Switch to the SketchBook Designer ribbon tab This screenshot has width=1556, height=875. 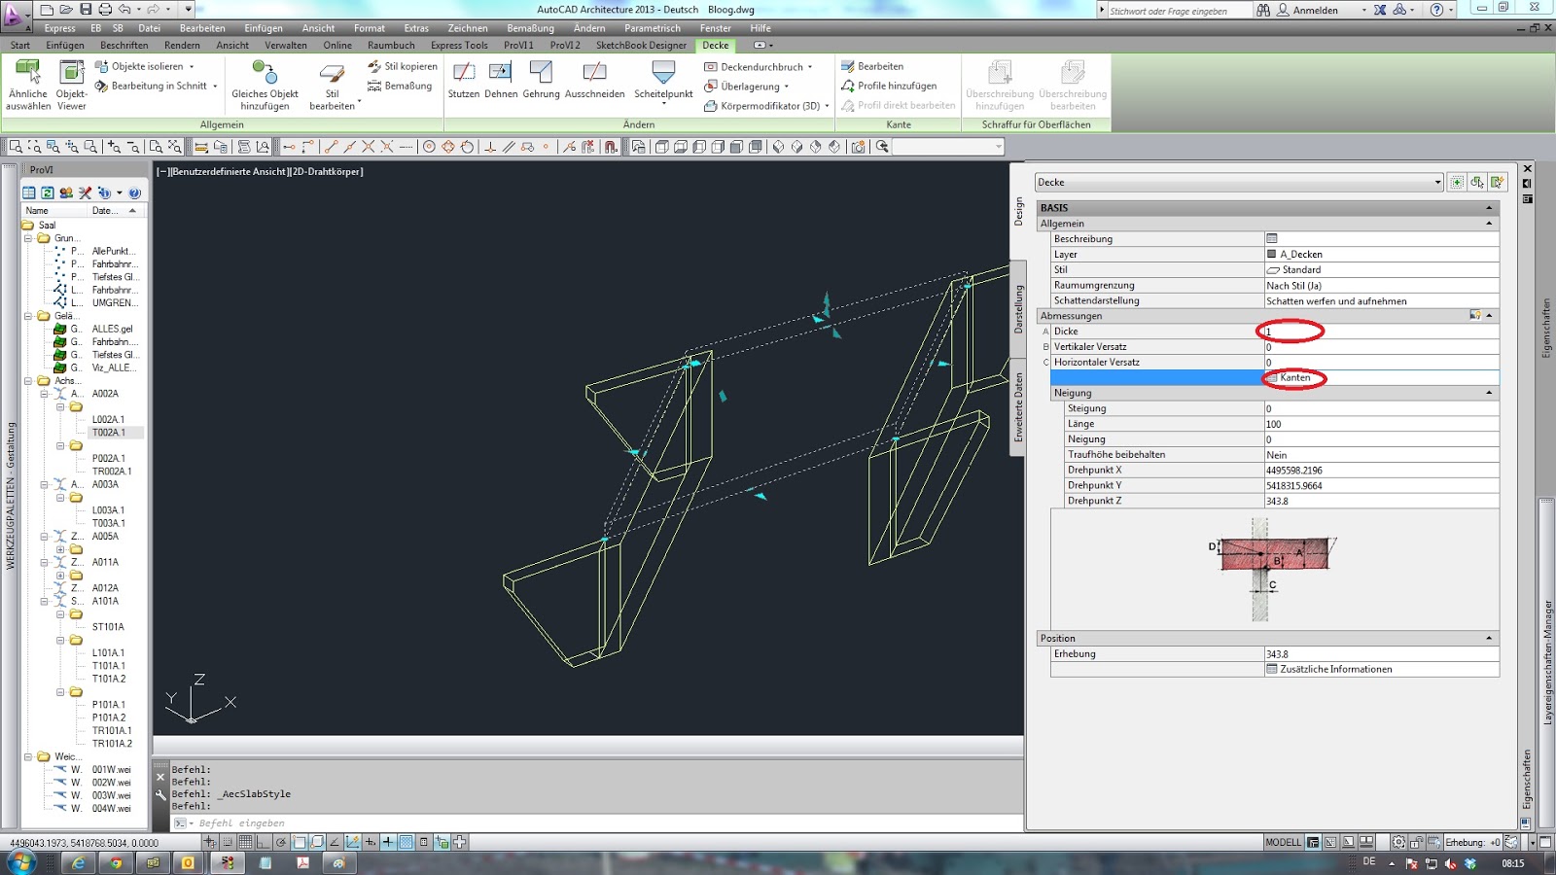click(641, 45)
